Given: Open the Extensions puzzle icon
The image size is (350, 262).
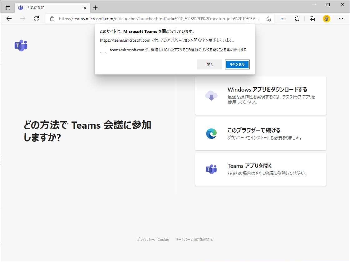Looking at the screenshot, I should pos(297,19).
